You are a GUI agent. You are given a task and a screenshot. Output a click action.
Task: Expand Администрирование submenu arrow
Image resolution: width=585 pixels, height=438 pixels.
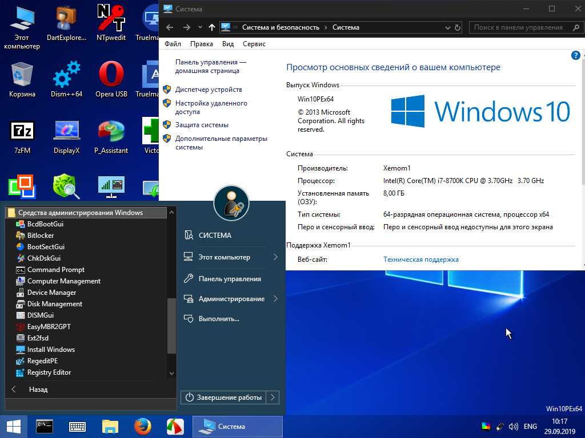(x=275, y=299)
